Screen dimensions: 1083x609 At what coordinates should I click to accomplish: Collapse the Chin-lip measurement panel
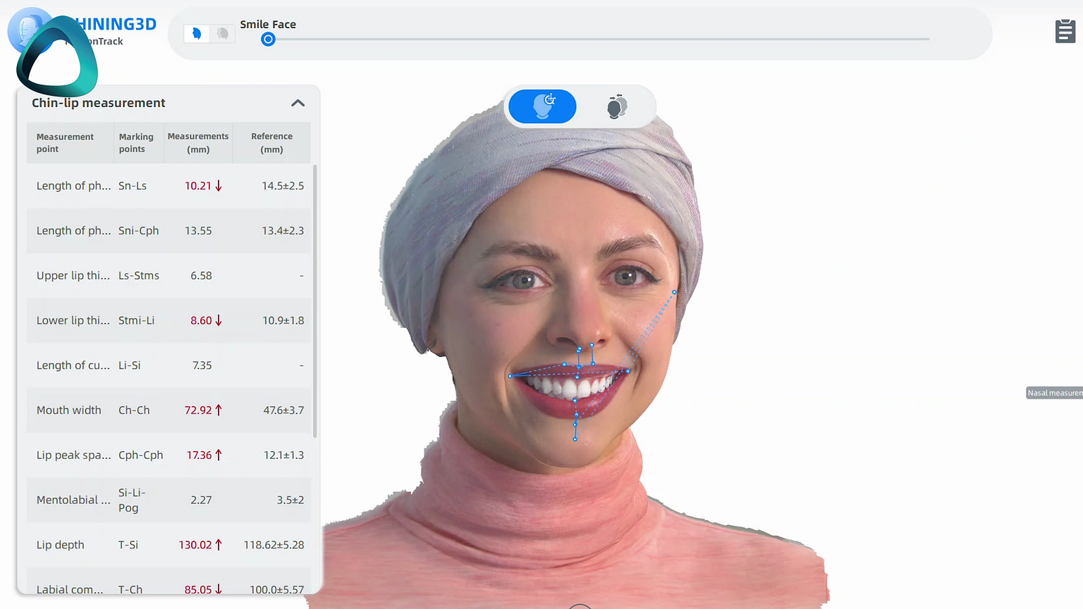[298, 103]
